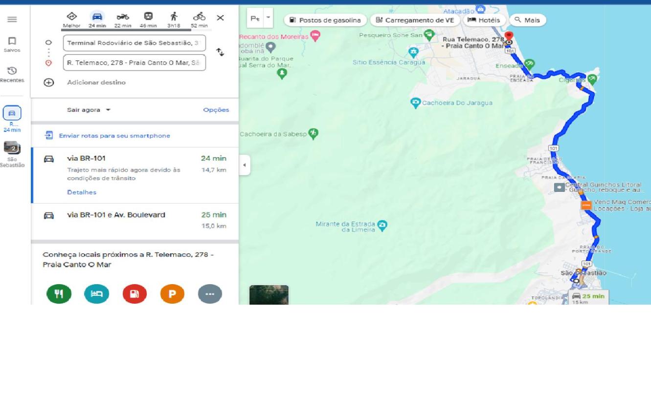
Task: Swap origin and destination arrows
Action: pos(220,52)
